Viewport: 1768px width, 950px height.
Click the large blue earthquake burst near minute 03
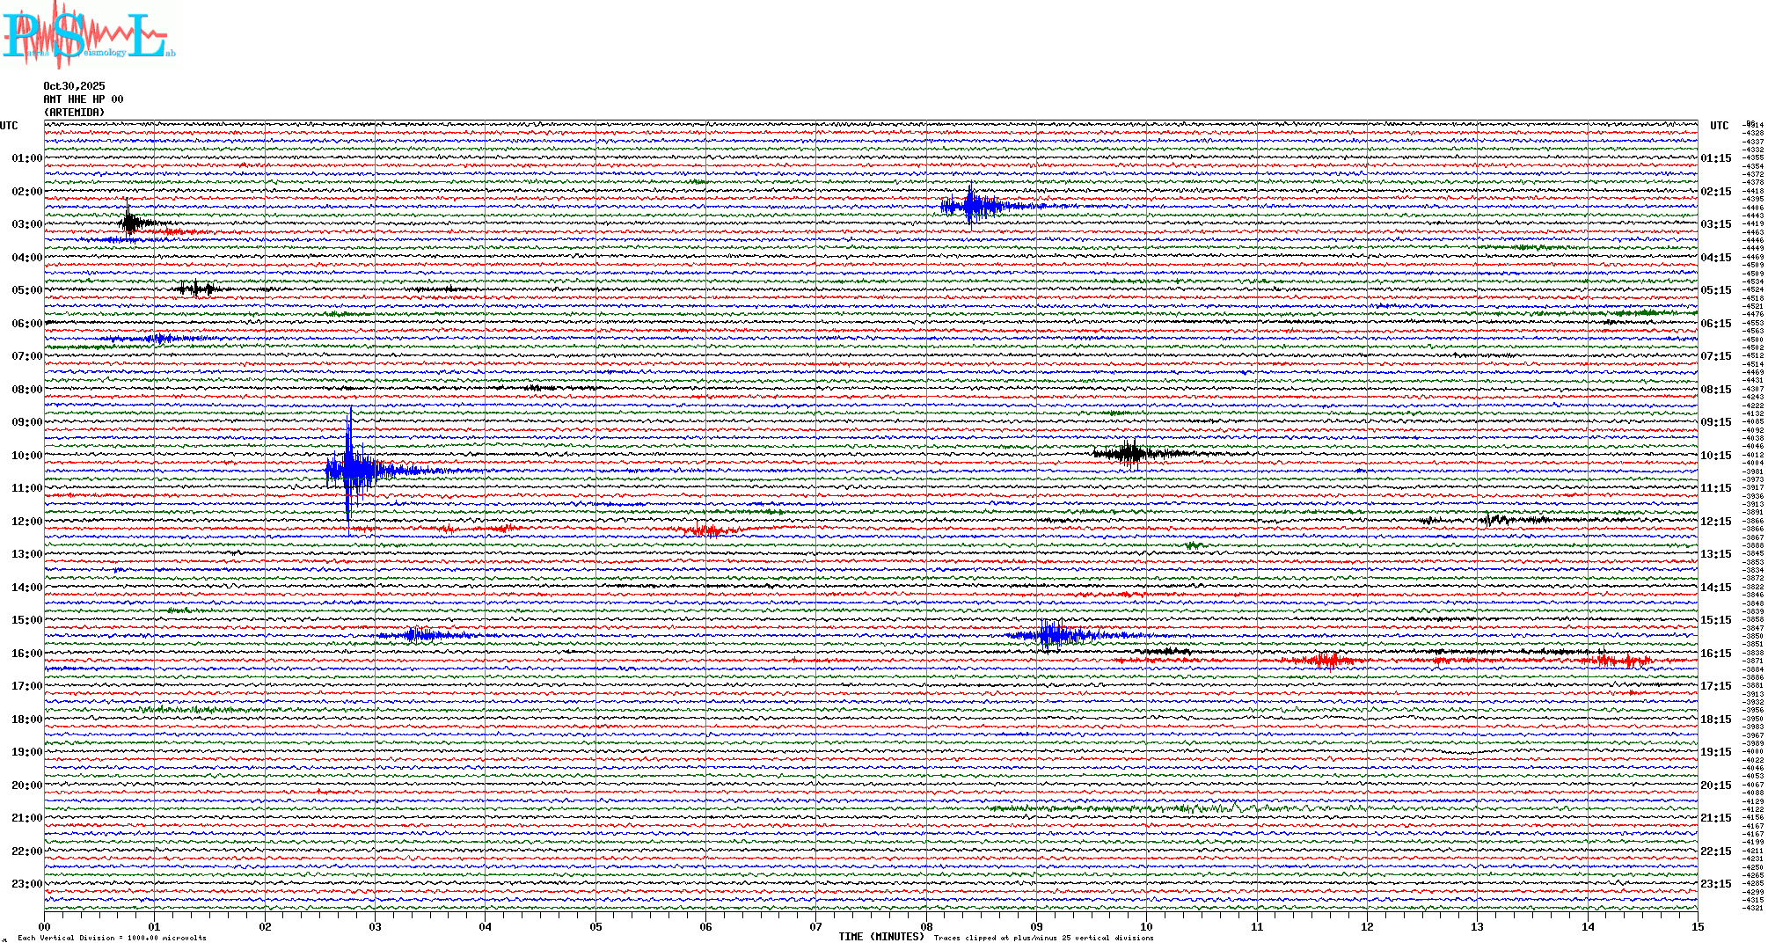click(352, 468)
